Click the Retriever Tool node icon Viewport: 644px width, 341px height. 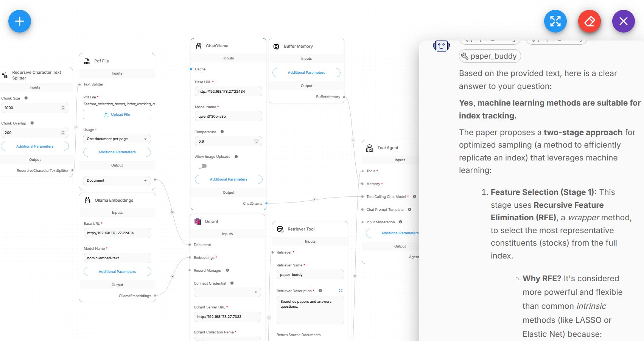(x=280, y=229)
